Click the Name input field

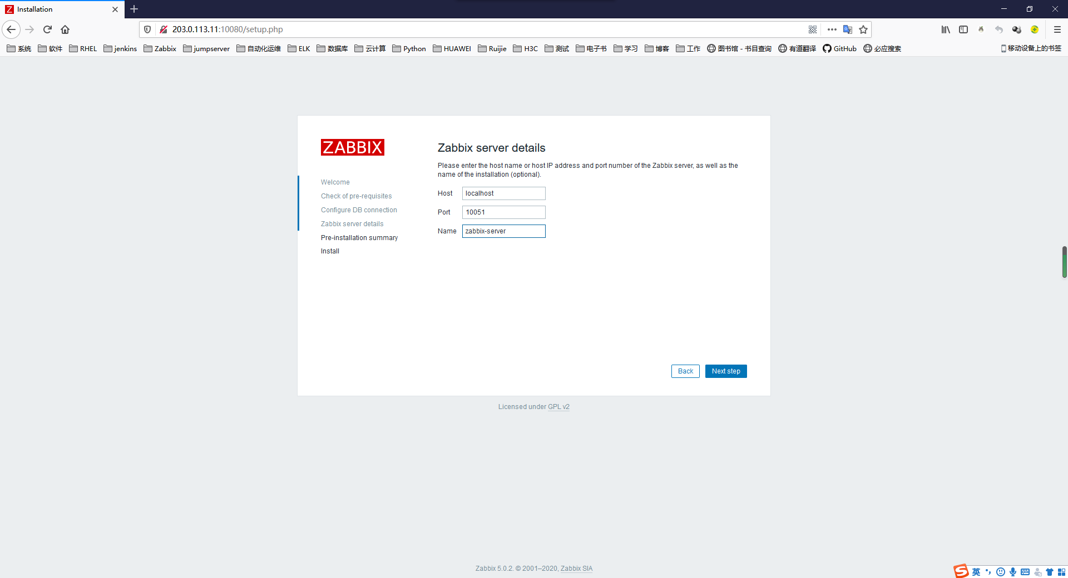(x=503, y=231)
